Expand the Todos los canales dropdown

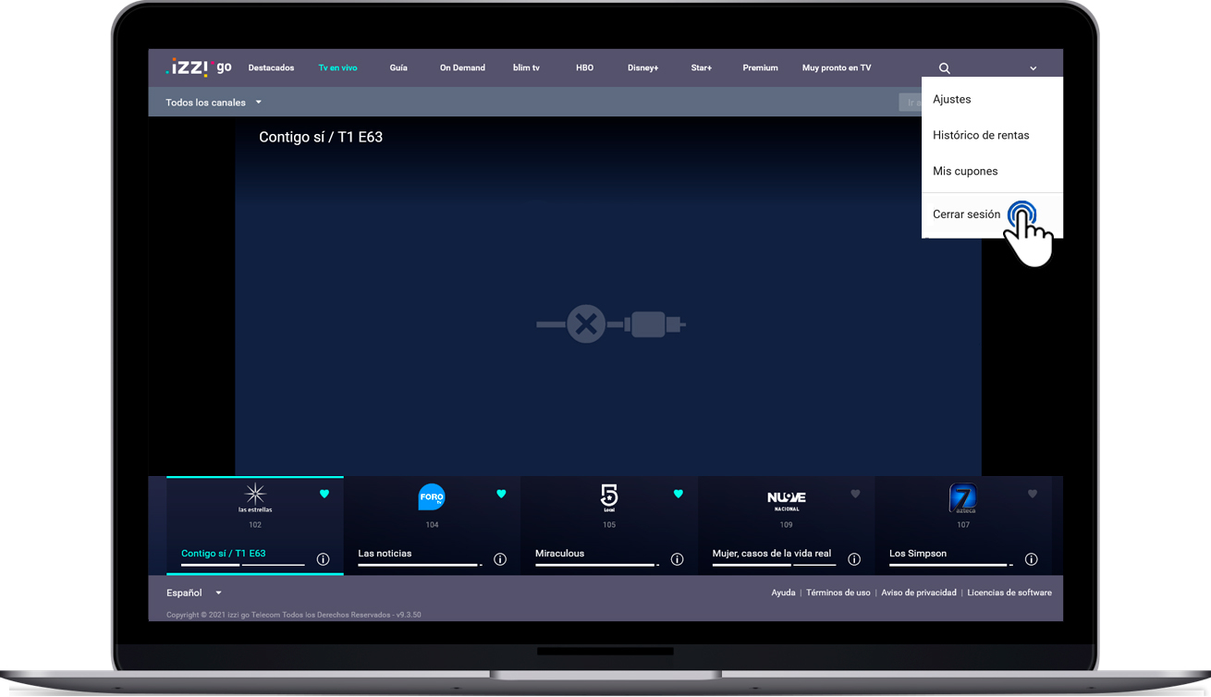coord(214,103)
